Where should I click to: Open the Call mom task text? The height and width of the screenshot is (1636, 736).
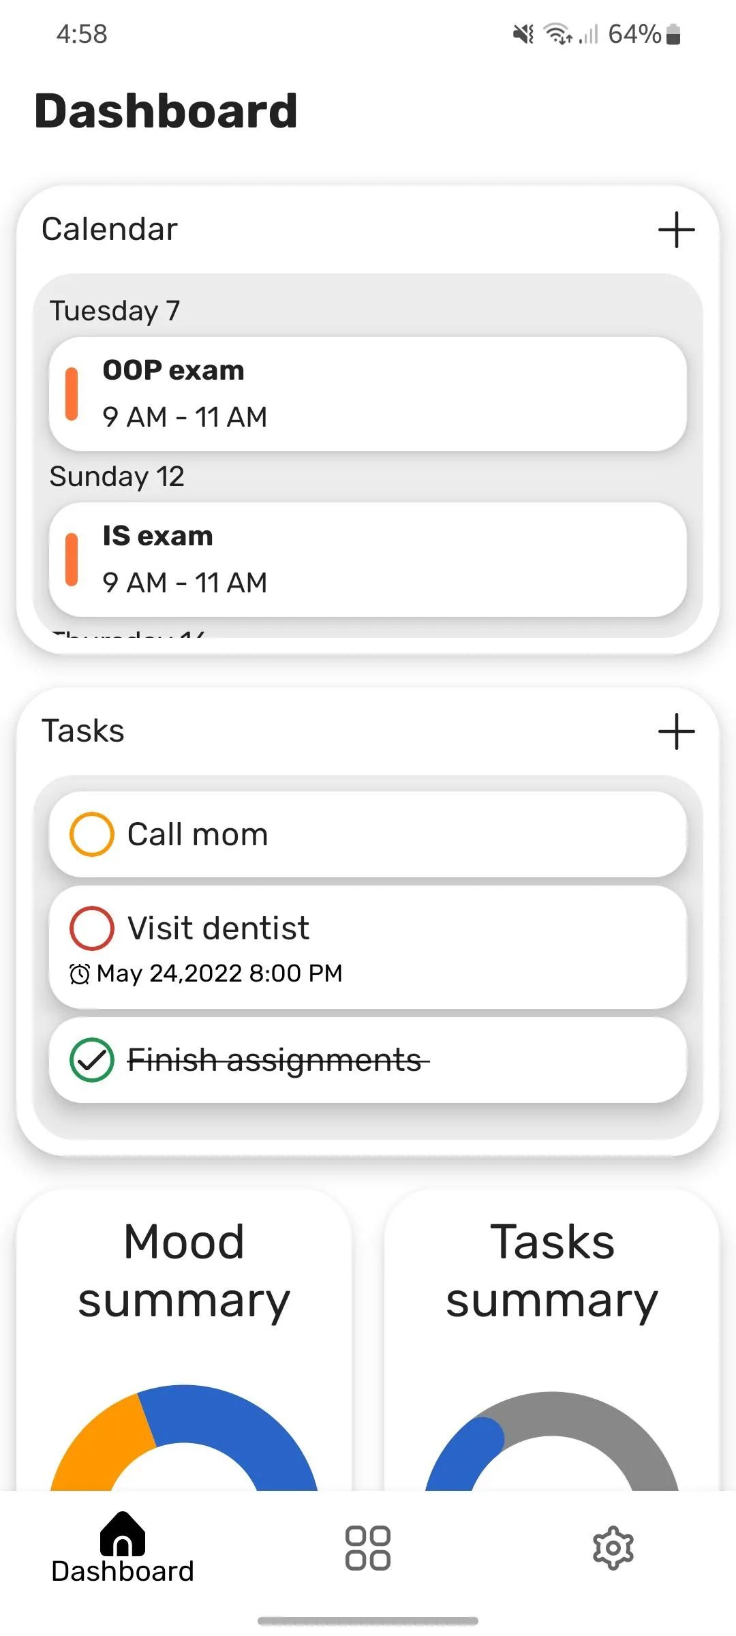[198, 834]
